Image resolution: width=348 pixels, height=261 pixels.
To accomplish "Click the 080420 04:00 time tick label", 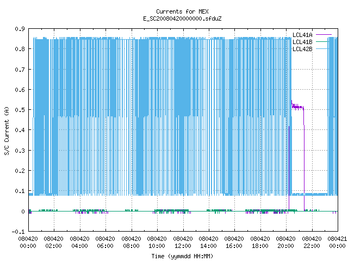I will pos(80,243).
